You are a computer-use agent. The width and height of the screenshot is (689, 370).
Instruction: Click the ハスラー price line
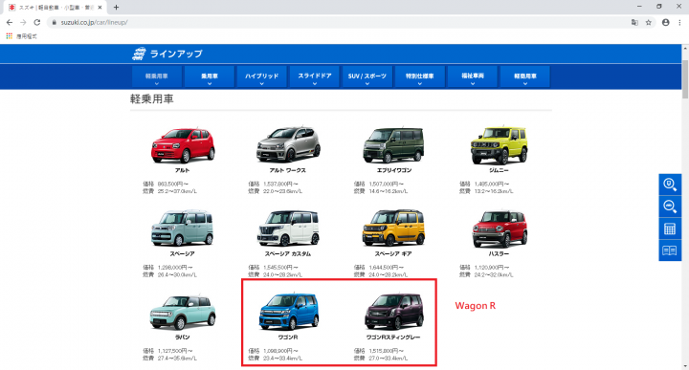(x=484, y=268)
